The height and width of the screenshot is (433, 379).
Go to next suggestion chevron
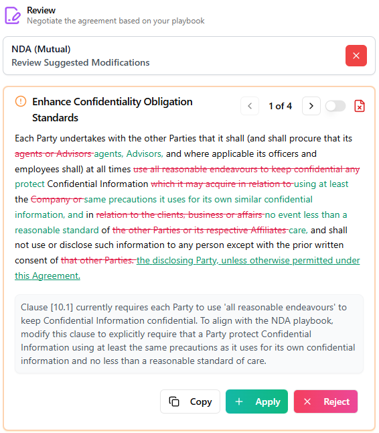pos(311,106)
